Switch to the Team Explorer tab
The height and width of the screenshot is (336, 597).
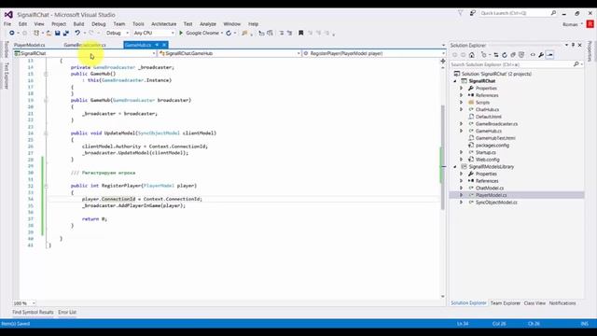tap(505, 303)
